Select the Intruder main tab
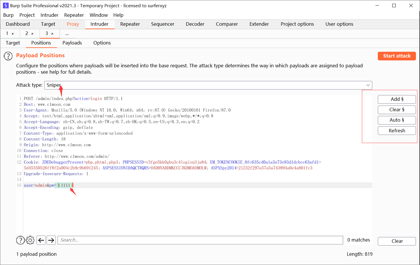 [99, 24]
